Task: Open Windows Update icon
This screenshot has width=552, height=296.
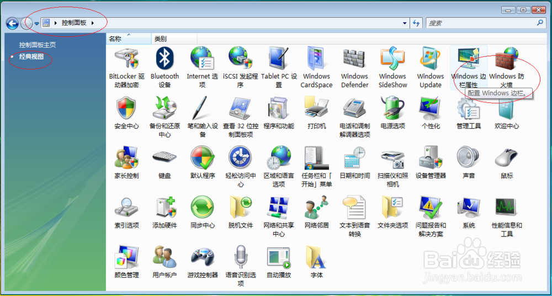Action: [431, 58]
